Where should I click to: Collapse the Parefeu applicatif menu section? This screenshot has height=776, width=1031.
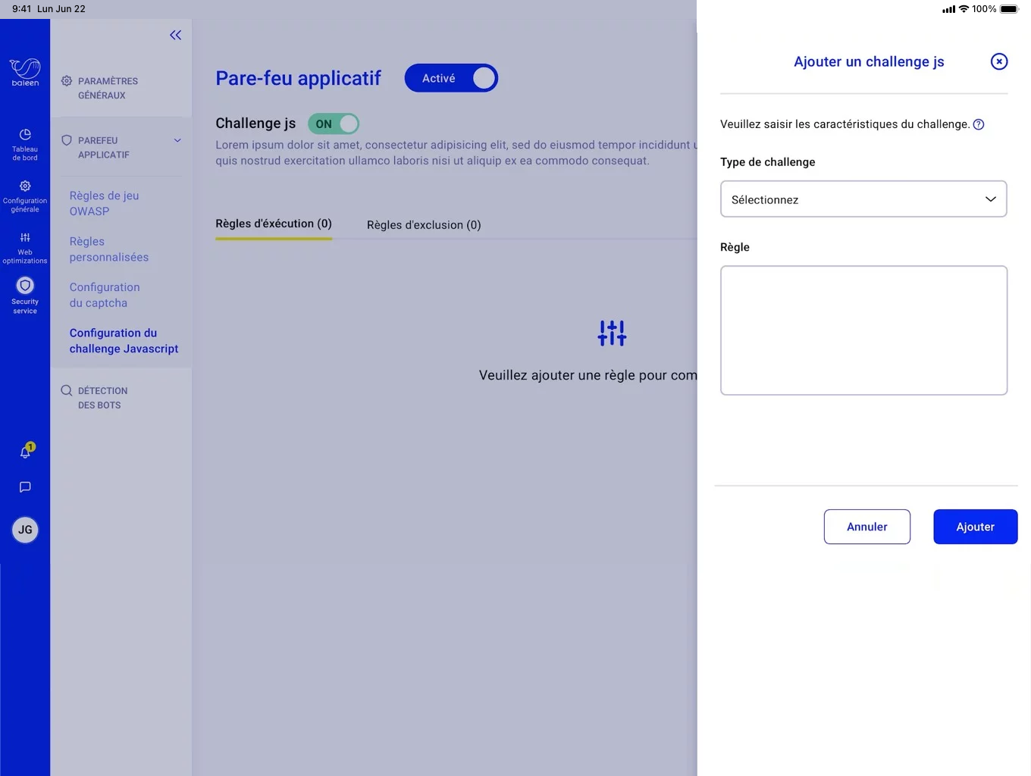point(177,140)
